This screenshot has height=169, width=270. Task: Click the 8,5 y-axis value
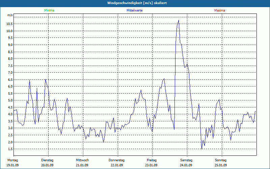coord(10,52)
